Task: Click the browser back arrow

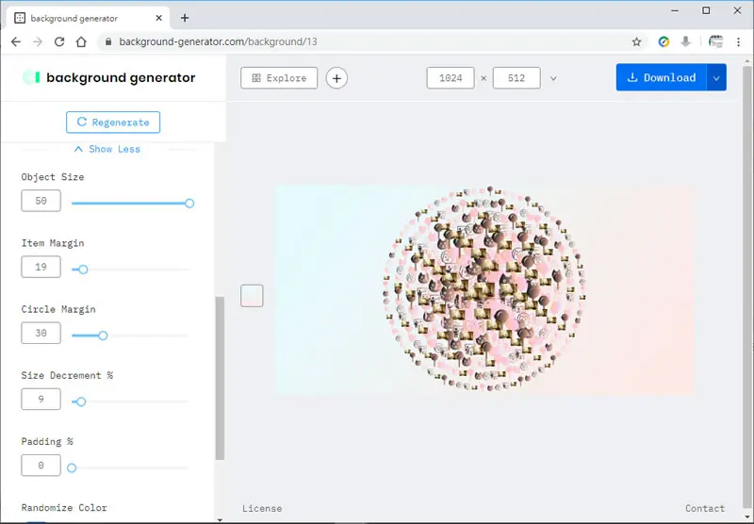Action: pyautogui.click(x=16, y=41)
